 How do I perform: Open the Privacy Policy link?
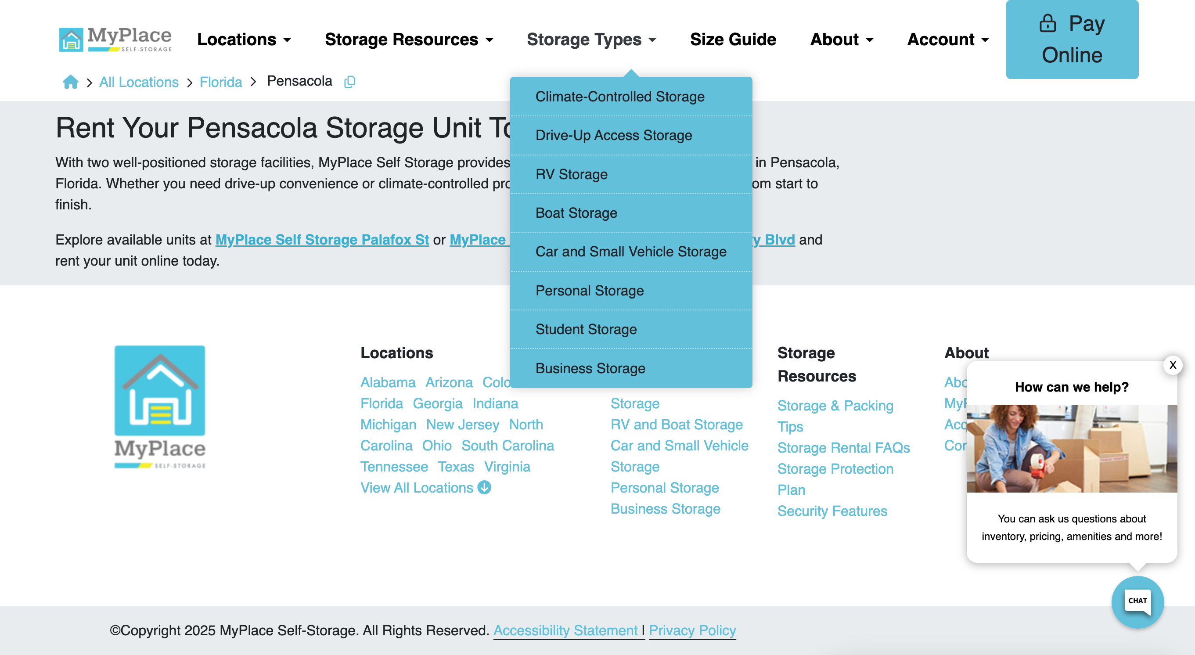click(692, 630)
